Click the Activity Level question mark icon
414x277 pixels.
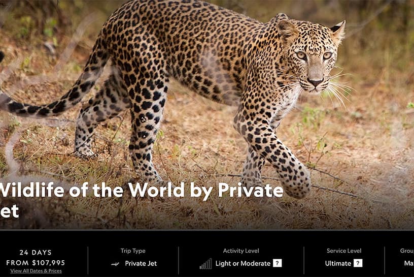point(277,263)
